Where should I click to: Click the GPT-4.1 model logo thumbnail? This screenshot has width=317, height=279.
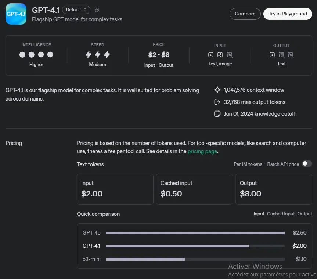click(16, 14)
